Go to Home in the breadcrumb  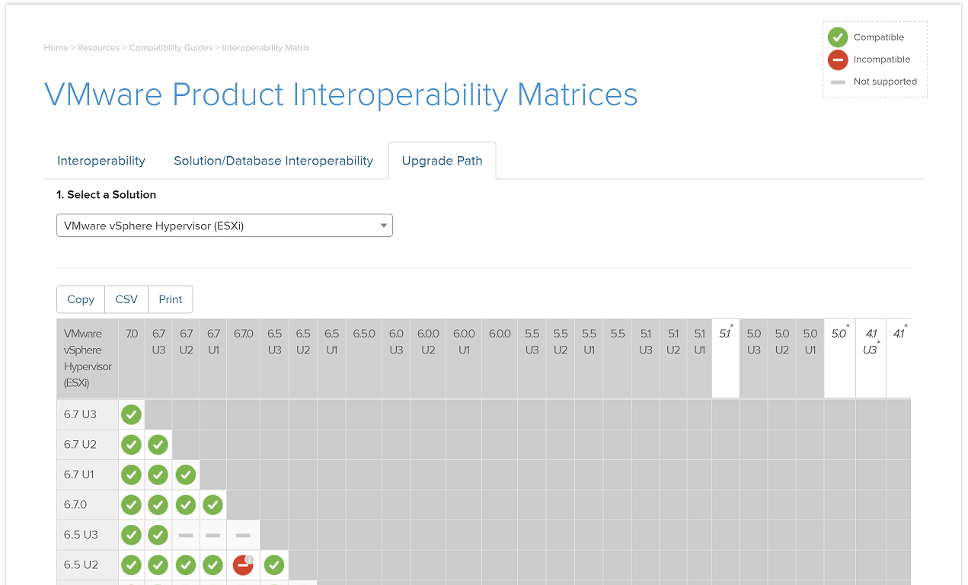coord(56,48)
